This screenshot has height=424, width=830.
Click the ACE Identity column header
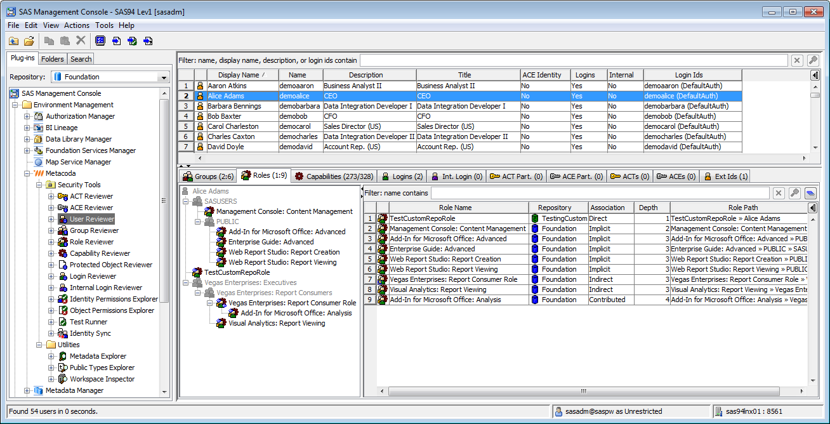coord(545,75)
